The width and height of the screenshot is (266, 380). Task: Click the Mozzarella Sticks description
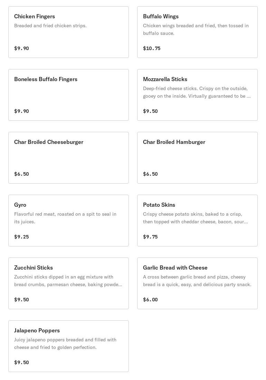coord(196,92)
